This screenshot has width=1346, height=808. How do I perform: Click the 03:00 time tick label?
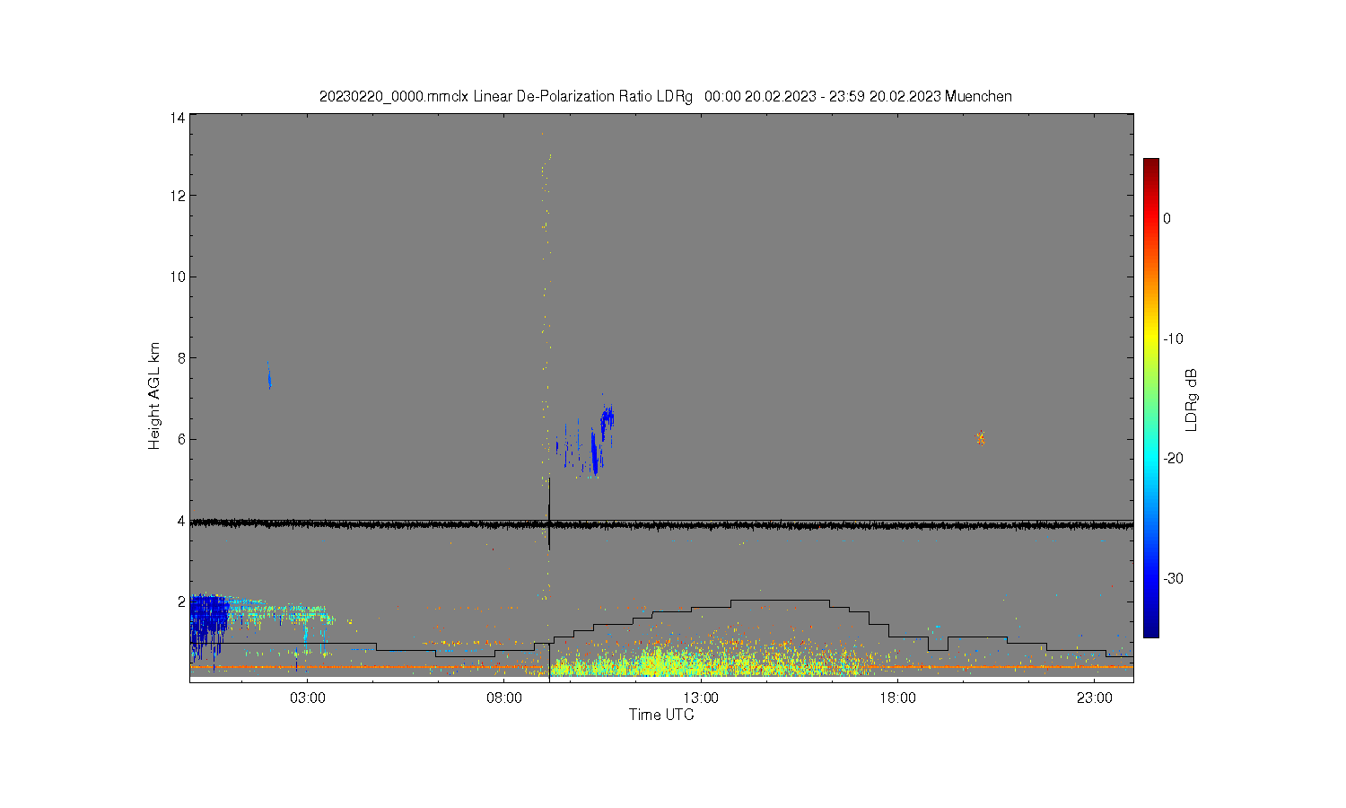(x=308, y=698)
